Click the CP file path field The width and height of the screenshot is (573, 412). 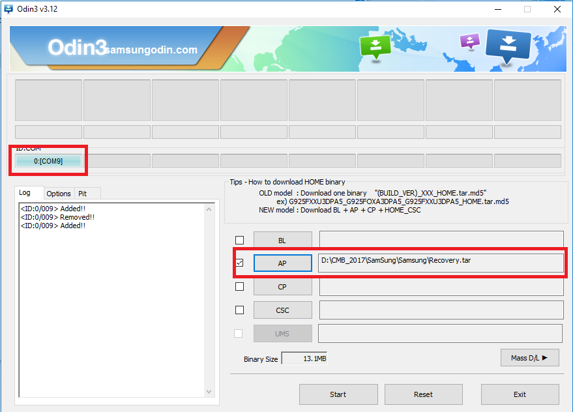pos(441,287)
